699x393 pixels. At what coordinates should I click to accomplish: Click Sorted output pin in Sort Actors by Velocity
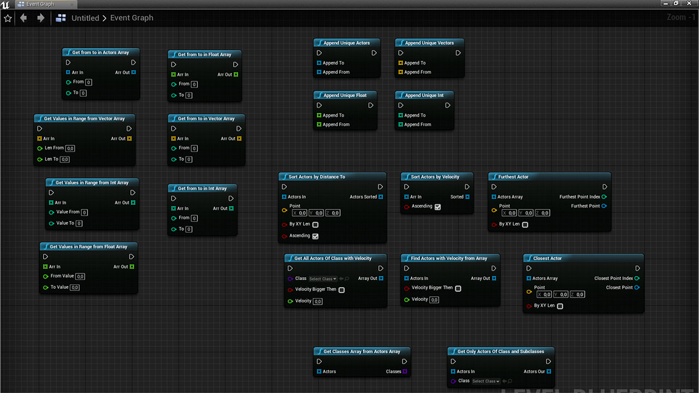click(467, 196)
